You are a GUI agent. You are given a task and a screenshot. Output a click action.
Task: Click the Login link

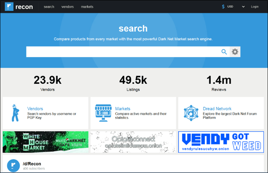pos(255,7)
